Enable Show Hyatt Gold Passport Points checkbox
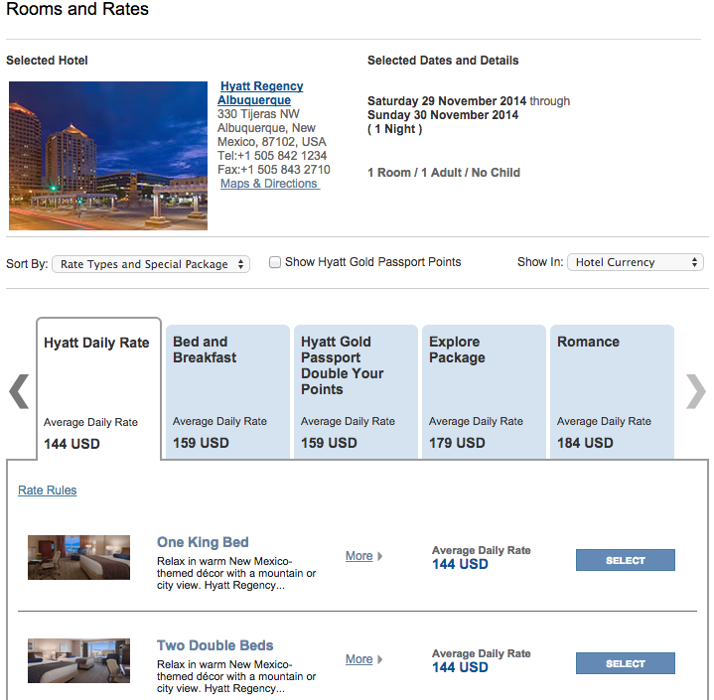This screenshot has height=700, width=714. [275, 262]
